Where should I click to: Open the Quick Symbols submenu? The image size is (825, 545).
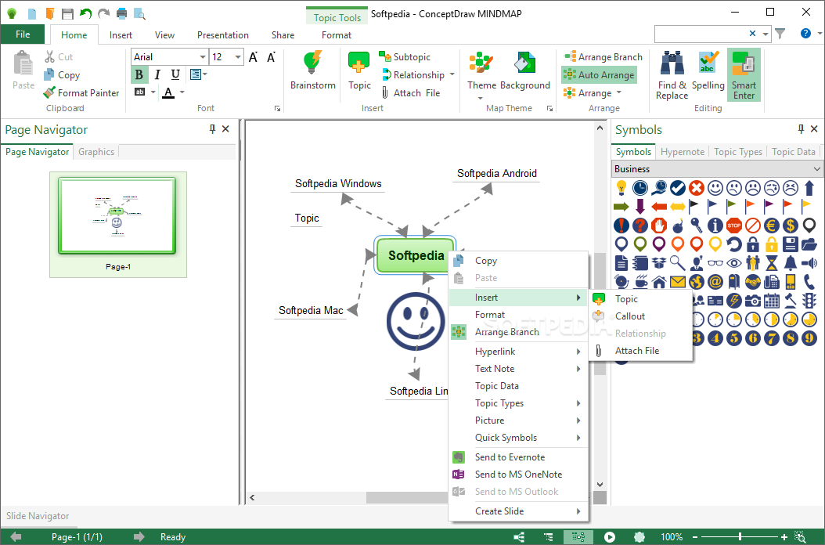(x=518, y=438)
